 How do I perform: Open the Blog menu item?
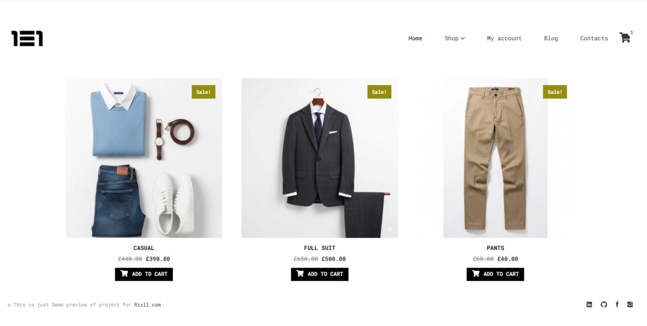point(551,38)
